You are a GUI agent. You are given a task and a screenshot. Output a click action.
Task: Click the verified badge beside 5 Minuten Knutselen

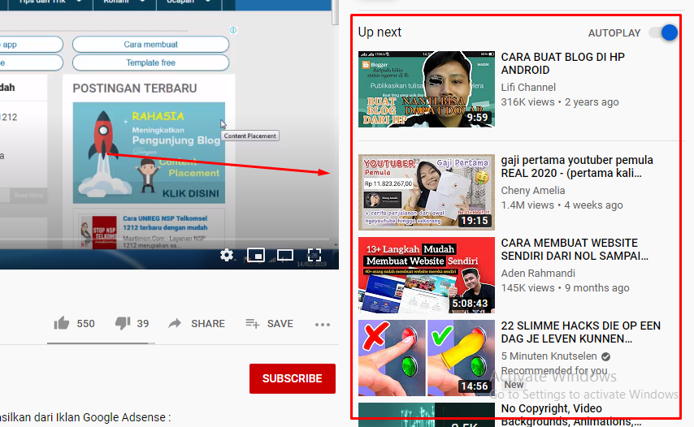(x=606, y=356)
